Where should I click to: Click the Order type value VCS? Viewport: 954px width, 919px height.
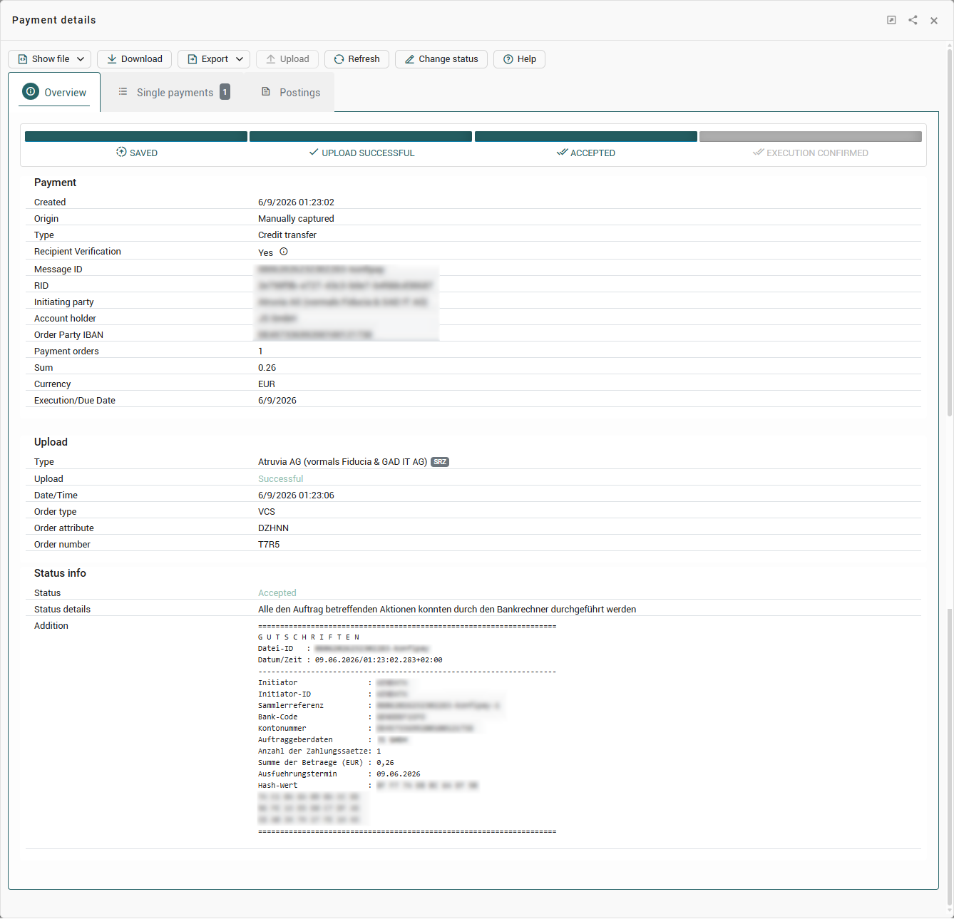(x=267, y=512)
